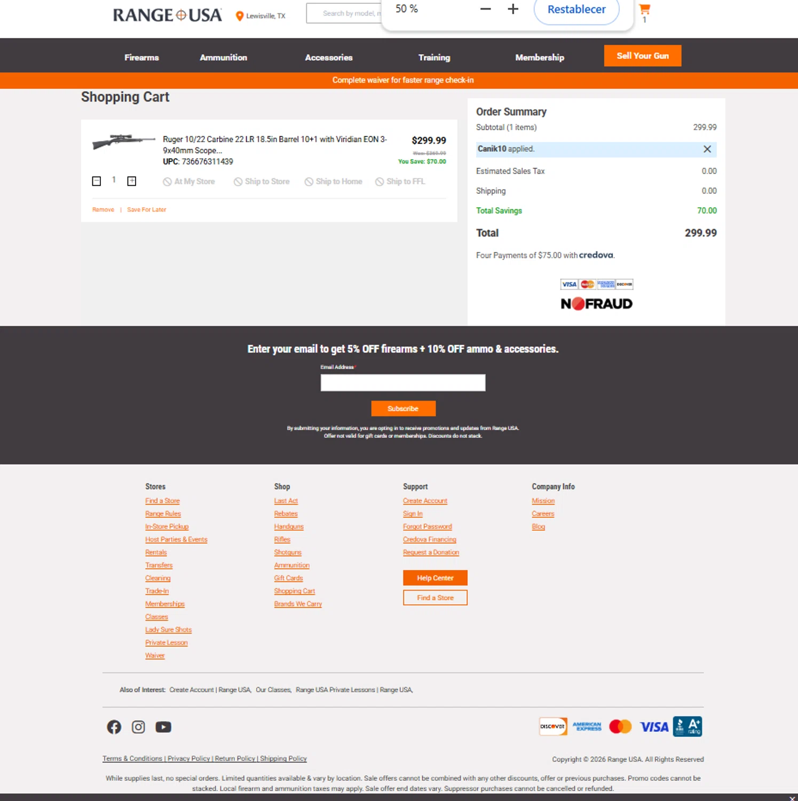Remove the Canik10 promo code
This screenshot has height=801, width=798.
(707, 149)
